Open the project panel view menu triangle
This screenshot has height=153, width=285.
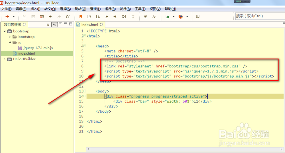(60, 23)
